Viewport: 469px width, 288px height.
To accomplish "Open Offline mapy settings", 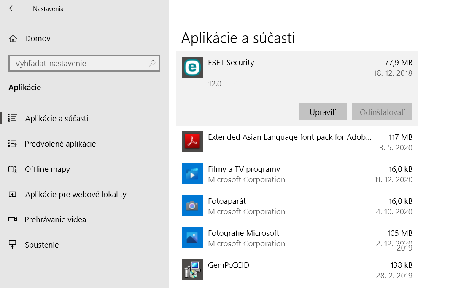I will pos(47,169).
